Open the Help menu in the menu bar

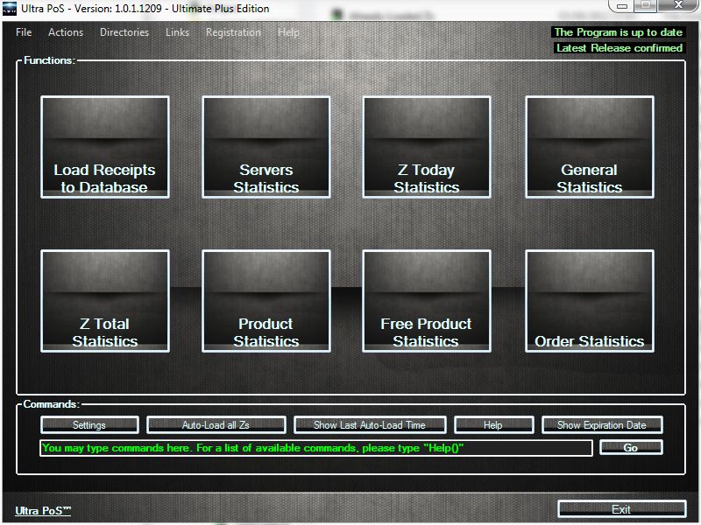[288, 32]
